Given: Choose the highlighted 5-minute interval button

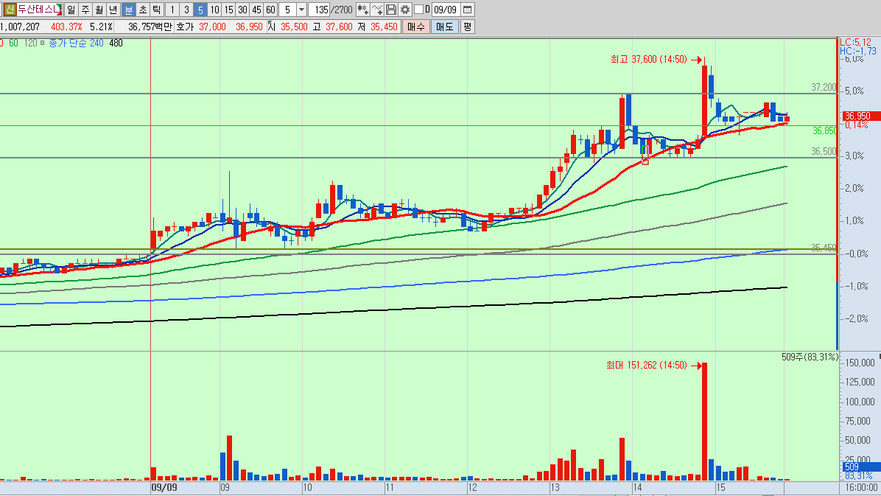Looking at the screenshot, I should 200,10.
